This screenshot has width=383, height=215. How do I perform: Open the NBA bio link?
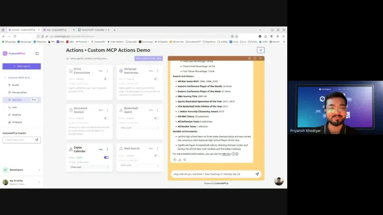(x=226, y=154)
